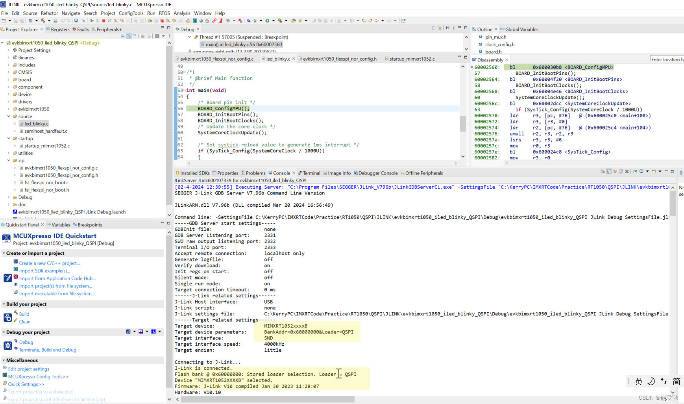Click the Open Perspective icon in the toolbar
The height and width of the screenshot is (404, 684).
tap(403, 20)
